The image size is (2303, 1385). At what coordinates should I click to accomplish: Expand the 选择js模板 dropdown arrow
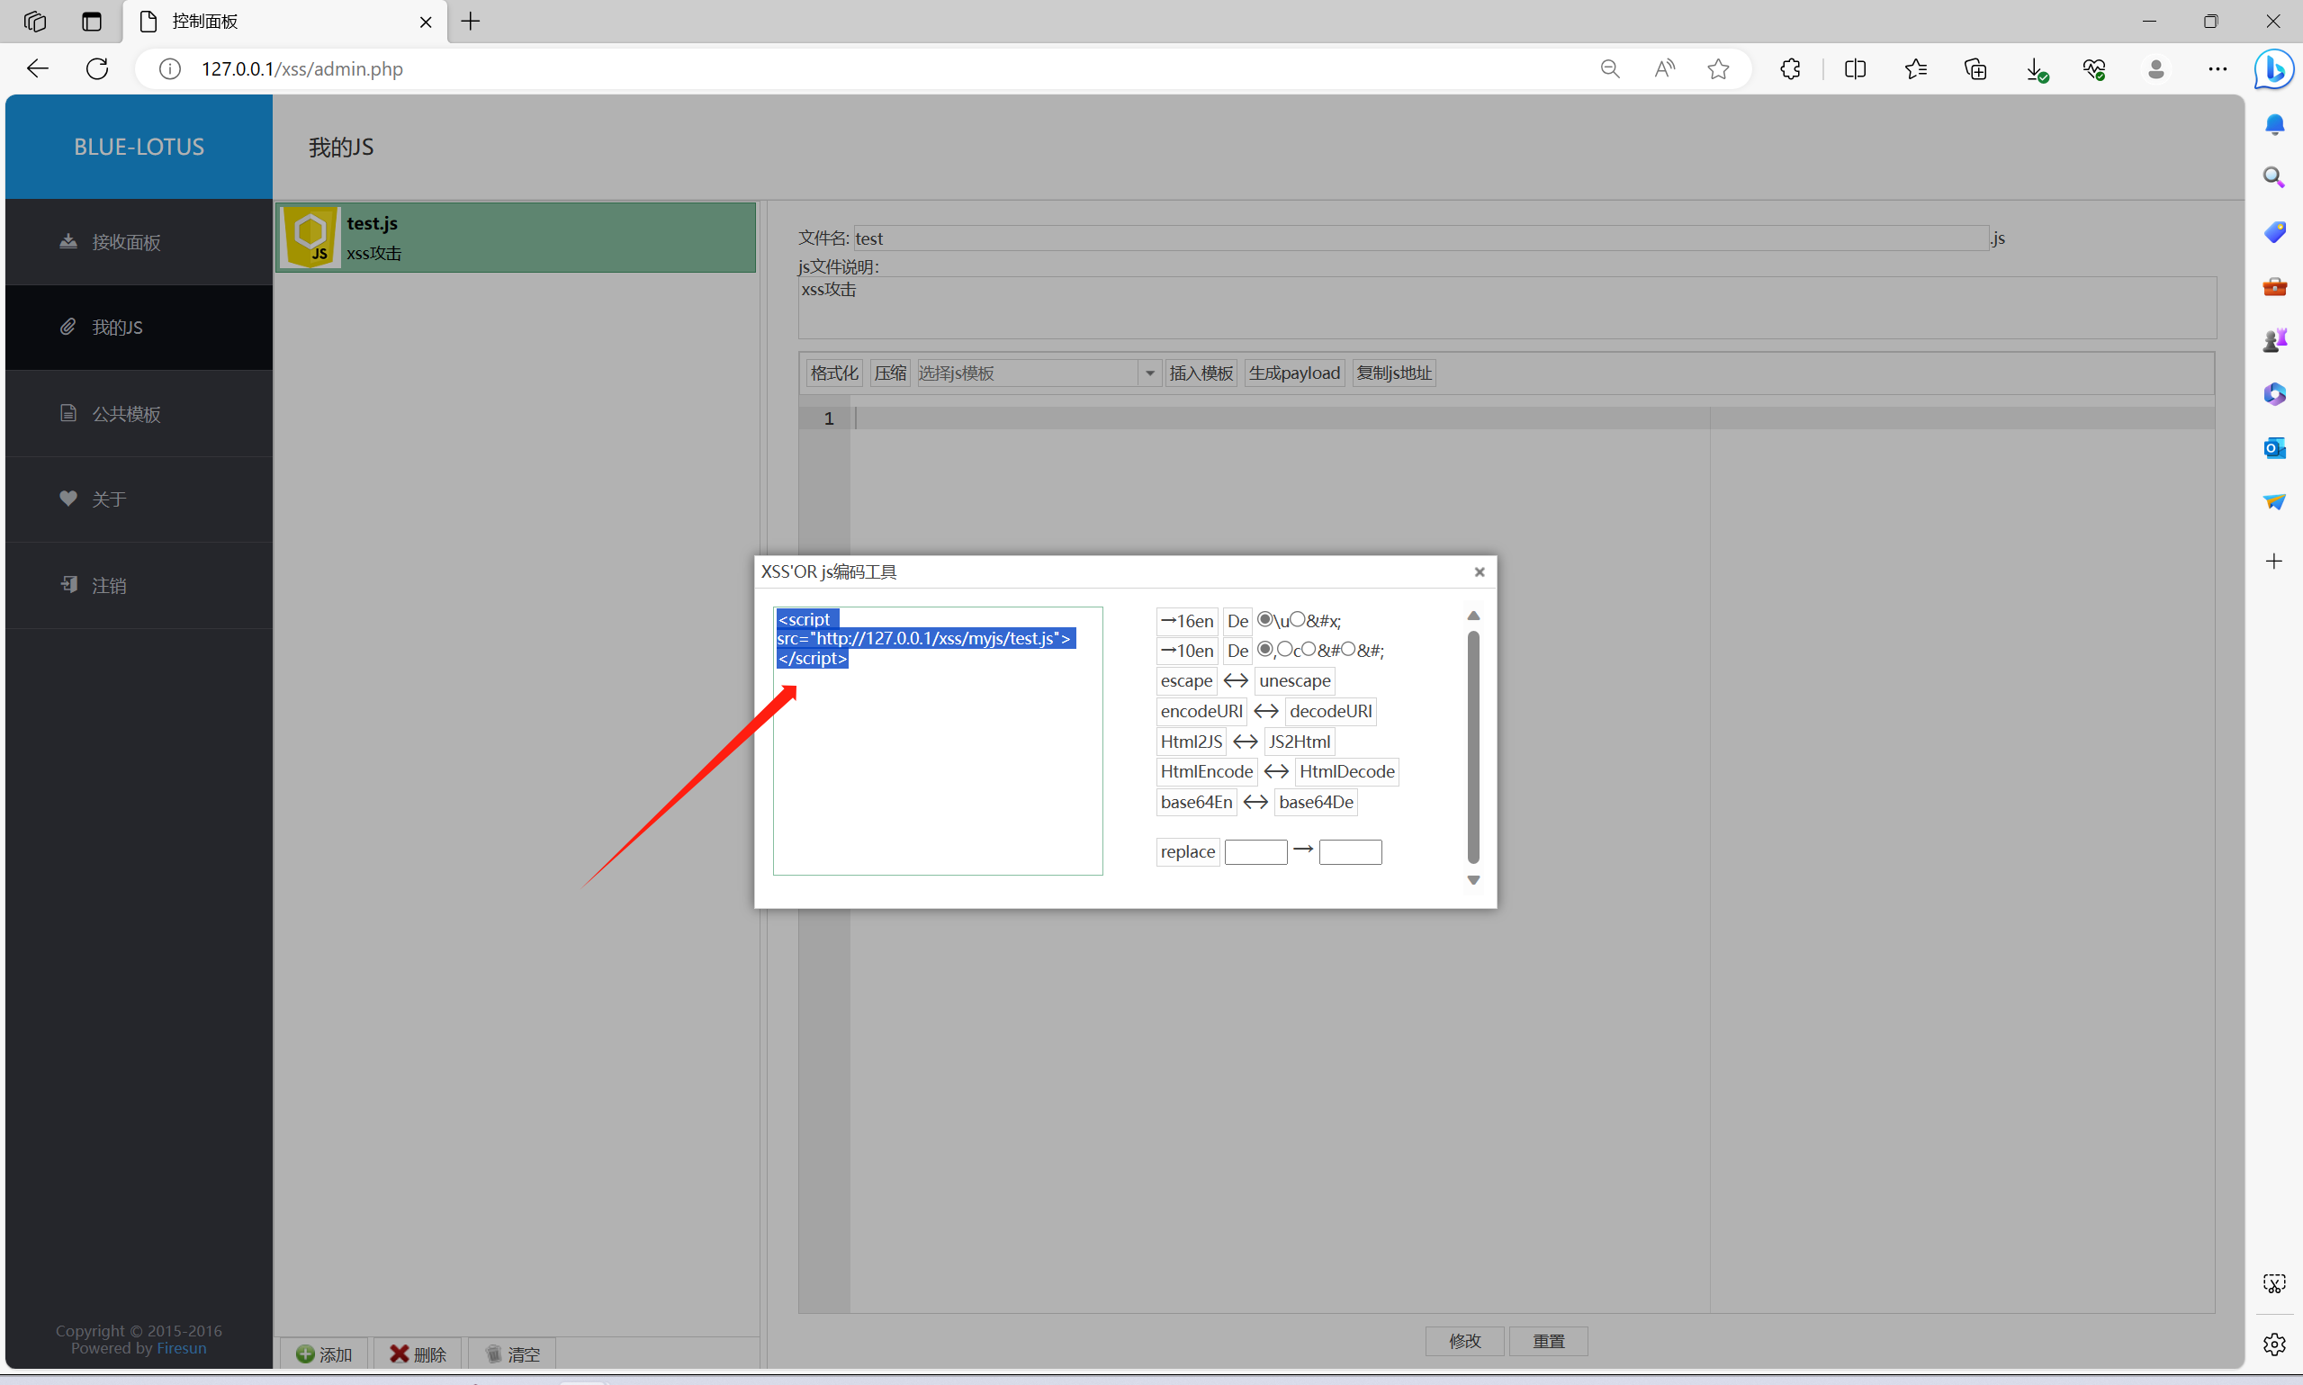[1149, 373]
